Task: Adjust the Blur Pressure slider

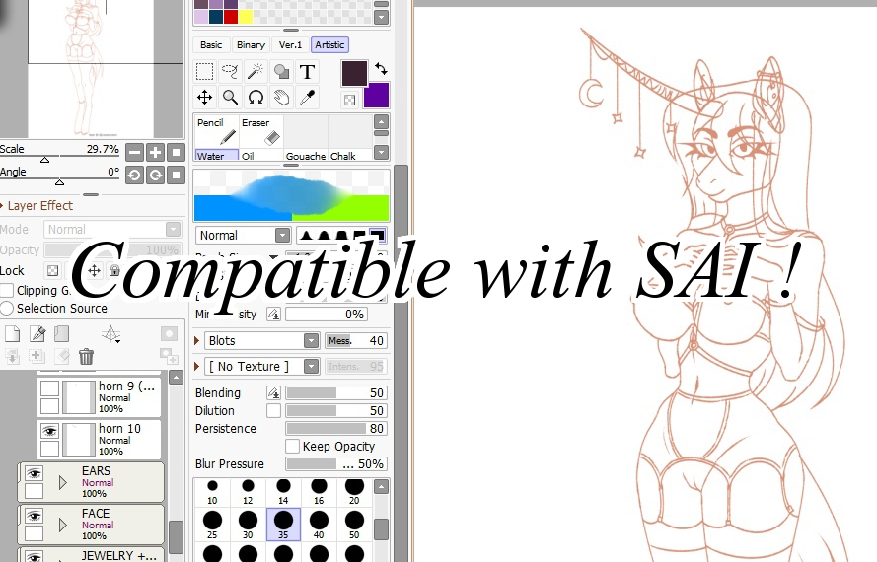Action: [x=335, y=463]
